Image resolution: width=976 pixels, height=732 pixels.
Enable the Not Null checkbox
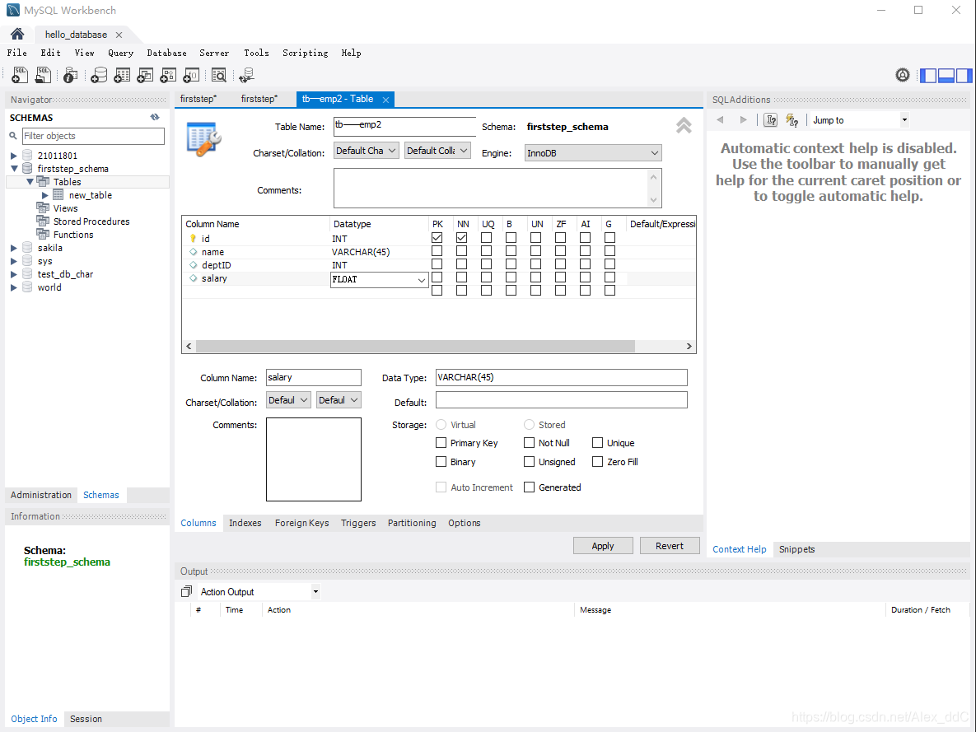[529, 442]
